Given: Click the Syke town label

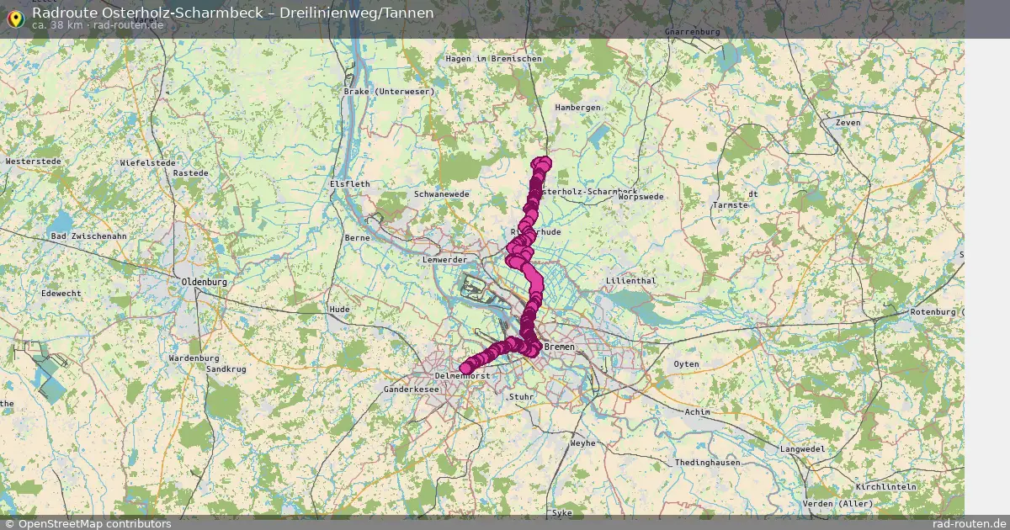Looking at the screenshot, I should [561, 512].
